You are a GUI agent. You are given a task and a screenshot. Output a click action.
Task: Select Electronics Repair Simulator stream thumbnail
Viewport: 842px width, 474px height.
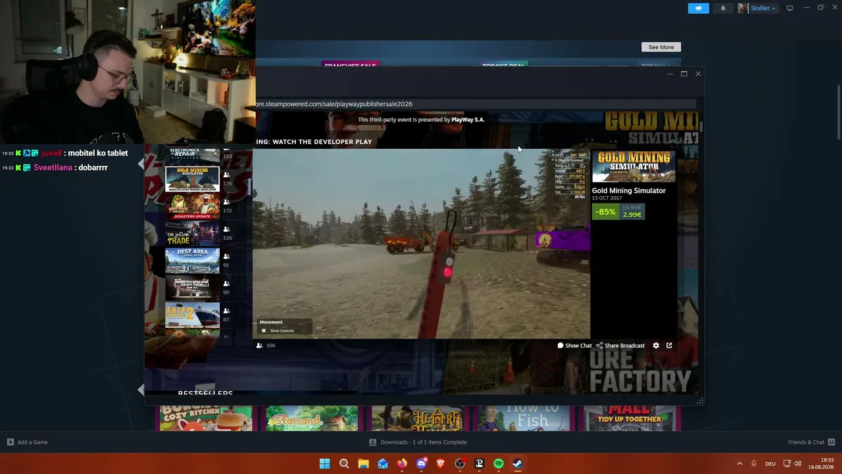click(x=192, y=155)
